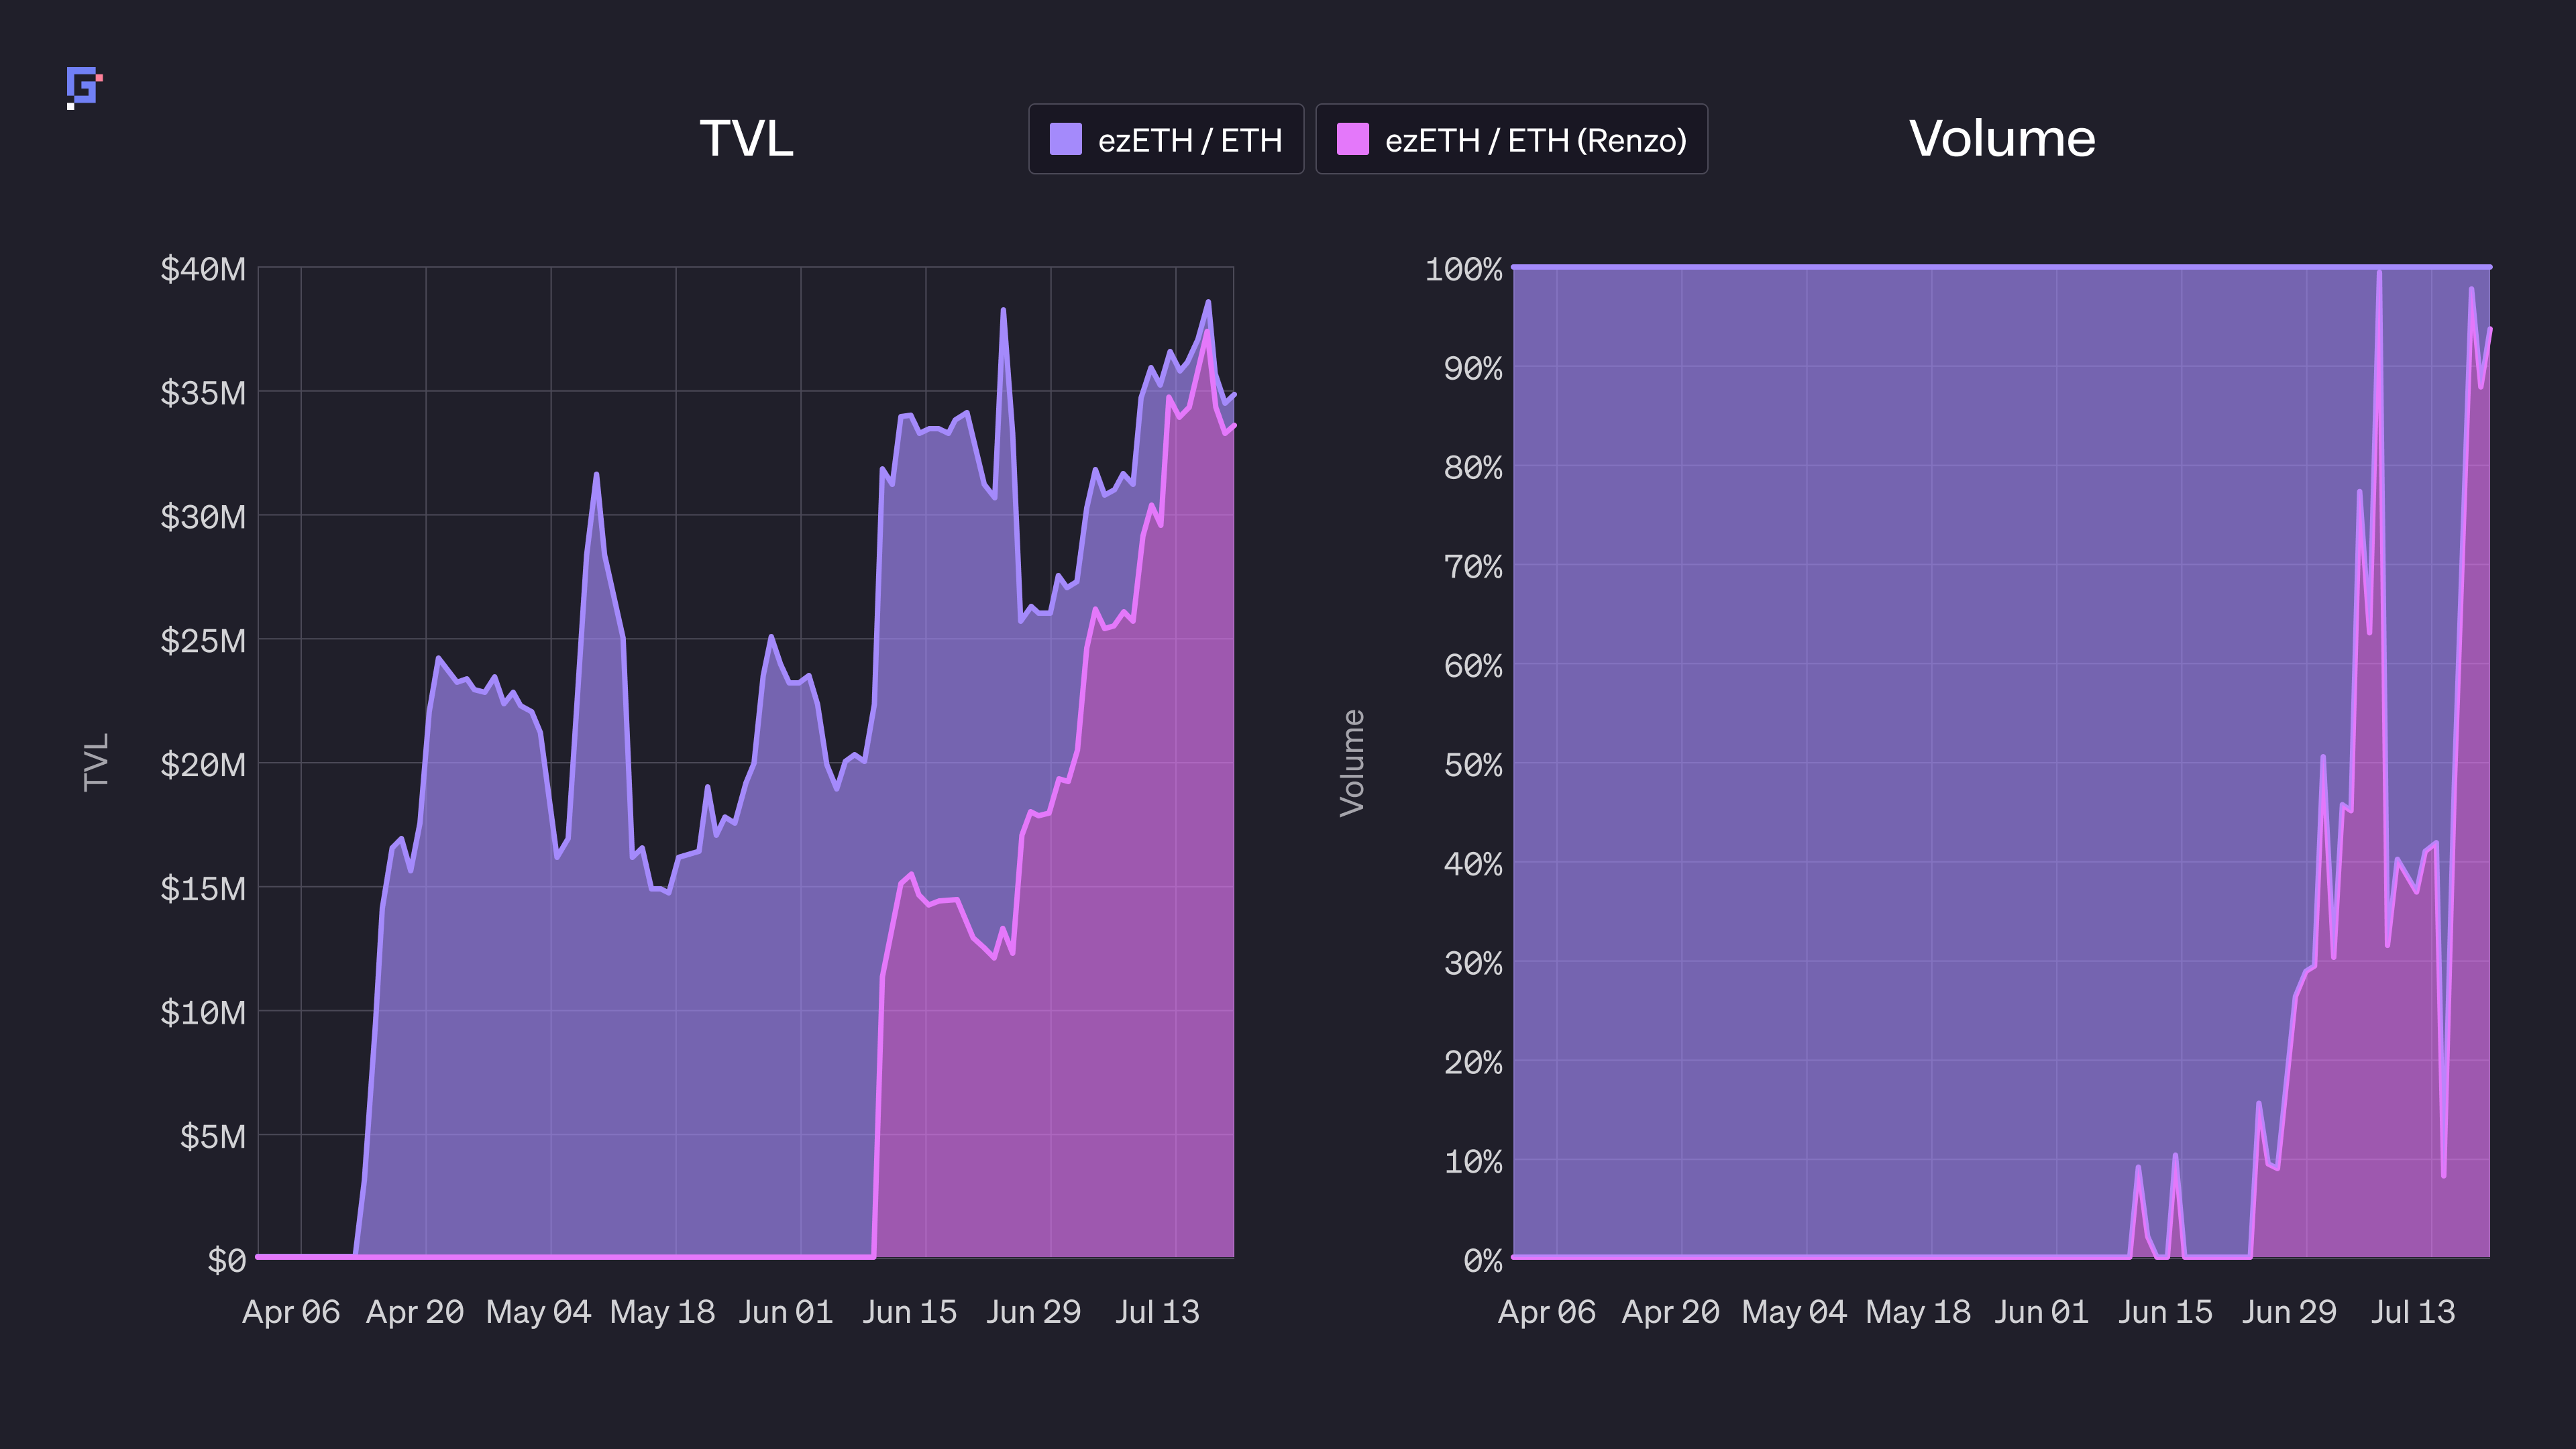Viewport: 2576px width, 1449px height.
Task: Click the vertical TVL axis title
Action: (x=96, y=763)
